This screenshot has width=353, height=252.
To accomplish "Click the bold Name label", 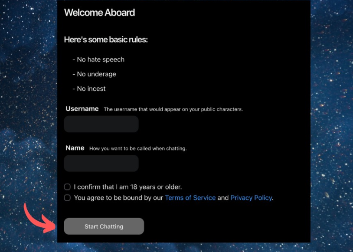I will click(75, 148).
